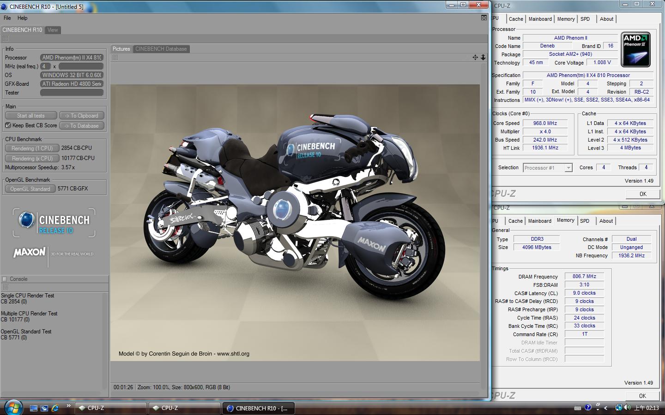Toggle the Keep Best CB Score checkbox
This screenshot has width=665, height=415.
pyautogui.click(x=8, y=125)
